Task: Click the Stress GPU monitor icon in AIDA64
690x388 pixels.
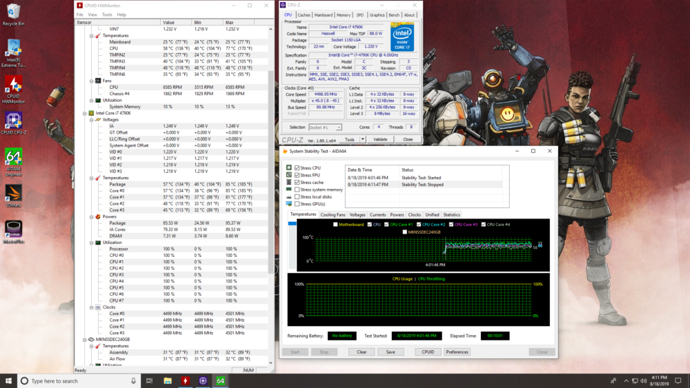Action: 288,203
